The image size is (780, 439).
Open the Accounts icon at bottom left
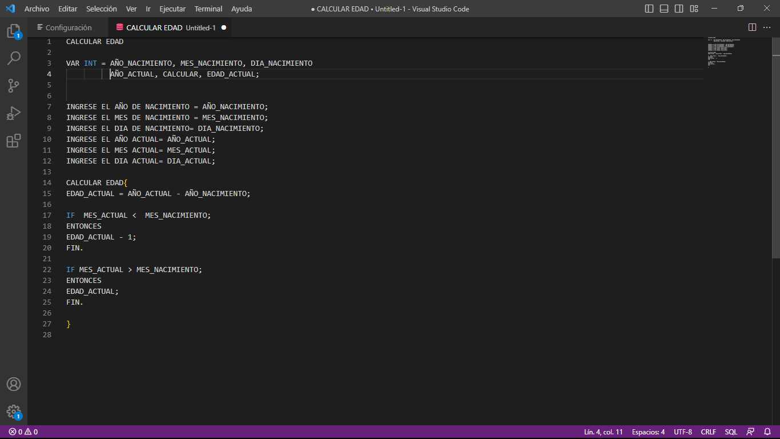[14, 384]
